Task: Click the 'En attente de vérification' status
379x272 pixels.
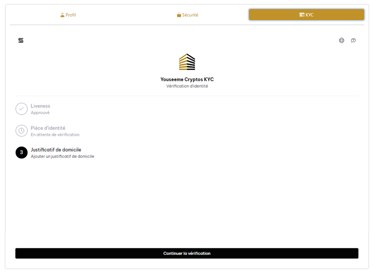Action: pyautogui.click(x=55, y=135)
